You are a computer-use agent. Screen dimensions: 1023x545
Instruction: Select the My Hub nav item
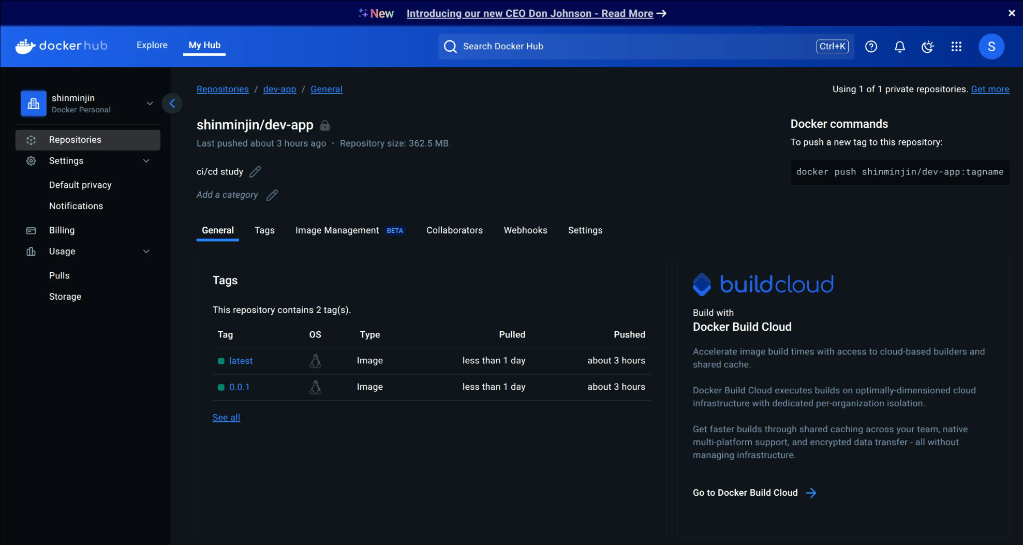click(204, 45)
